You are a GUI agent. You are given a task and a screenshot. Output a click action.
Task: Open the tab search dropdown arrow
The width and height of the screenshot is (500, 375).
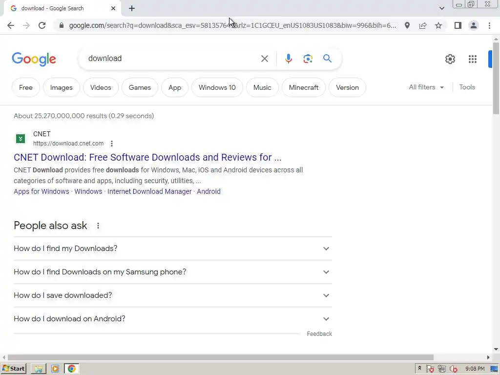[x=441, y=8]
